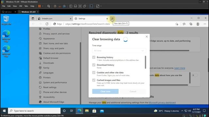This screenshot has height=117, width=209.
Task: Open the Edge profile avatar
Action: point(198,24)
